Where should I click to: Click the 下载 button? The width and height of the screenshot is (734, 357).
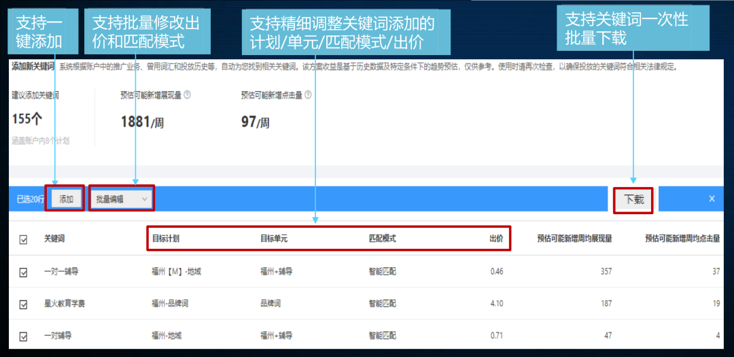pos(634,200)
